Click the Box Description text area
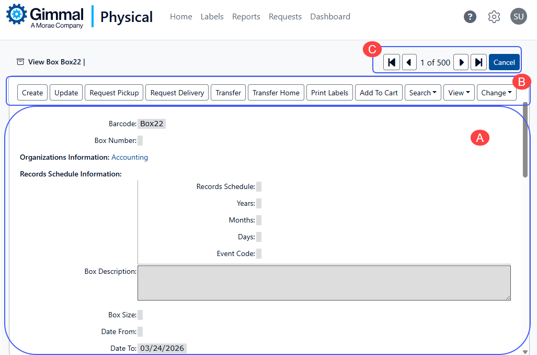Viewport: 537px width, 355px height. point(324,283)
